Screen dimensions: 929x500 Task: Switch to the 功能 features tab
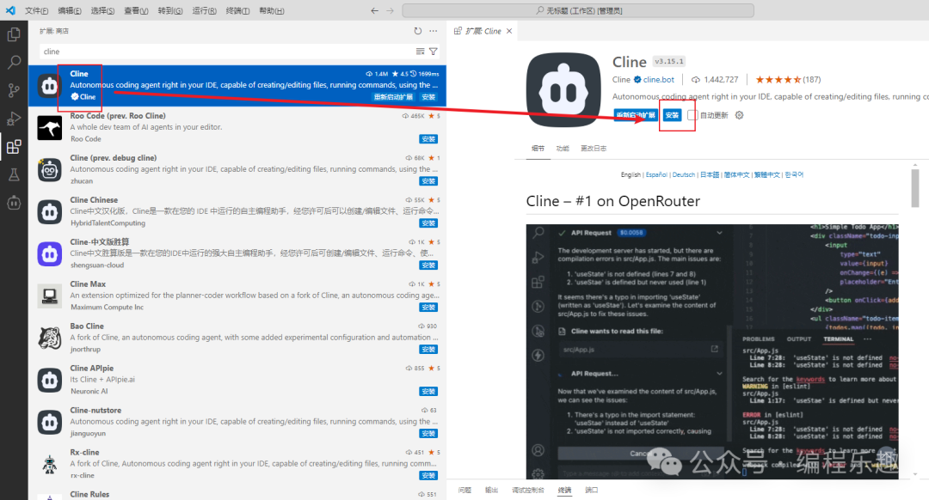click(563, 149)
